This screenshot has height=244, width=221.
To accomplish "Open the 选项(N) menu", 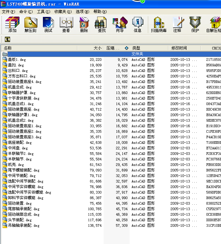I will coord(83,12).
